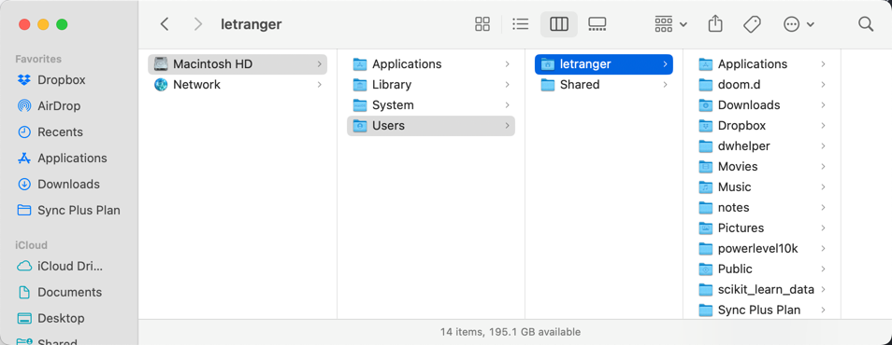Go forward with the right chevron button

198,24
